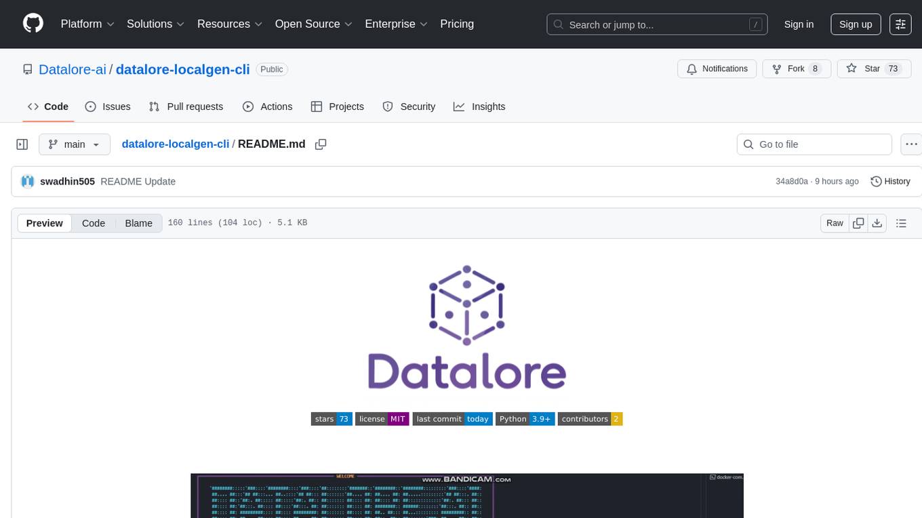
Task: Open the Platform dropdown menu
Action: [x=87, y=24]
